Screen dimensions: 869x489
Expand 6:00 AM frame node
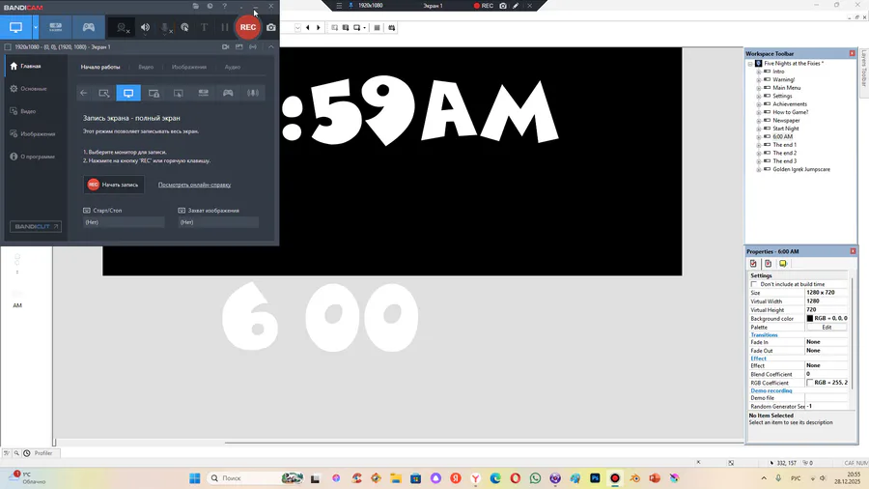pyautogui.click(x=759, y=136)
